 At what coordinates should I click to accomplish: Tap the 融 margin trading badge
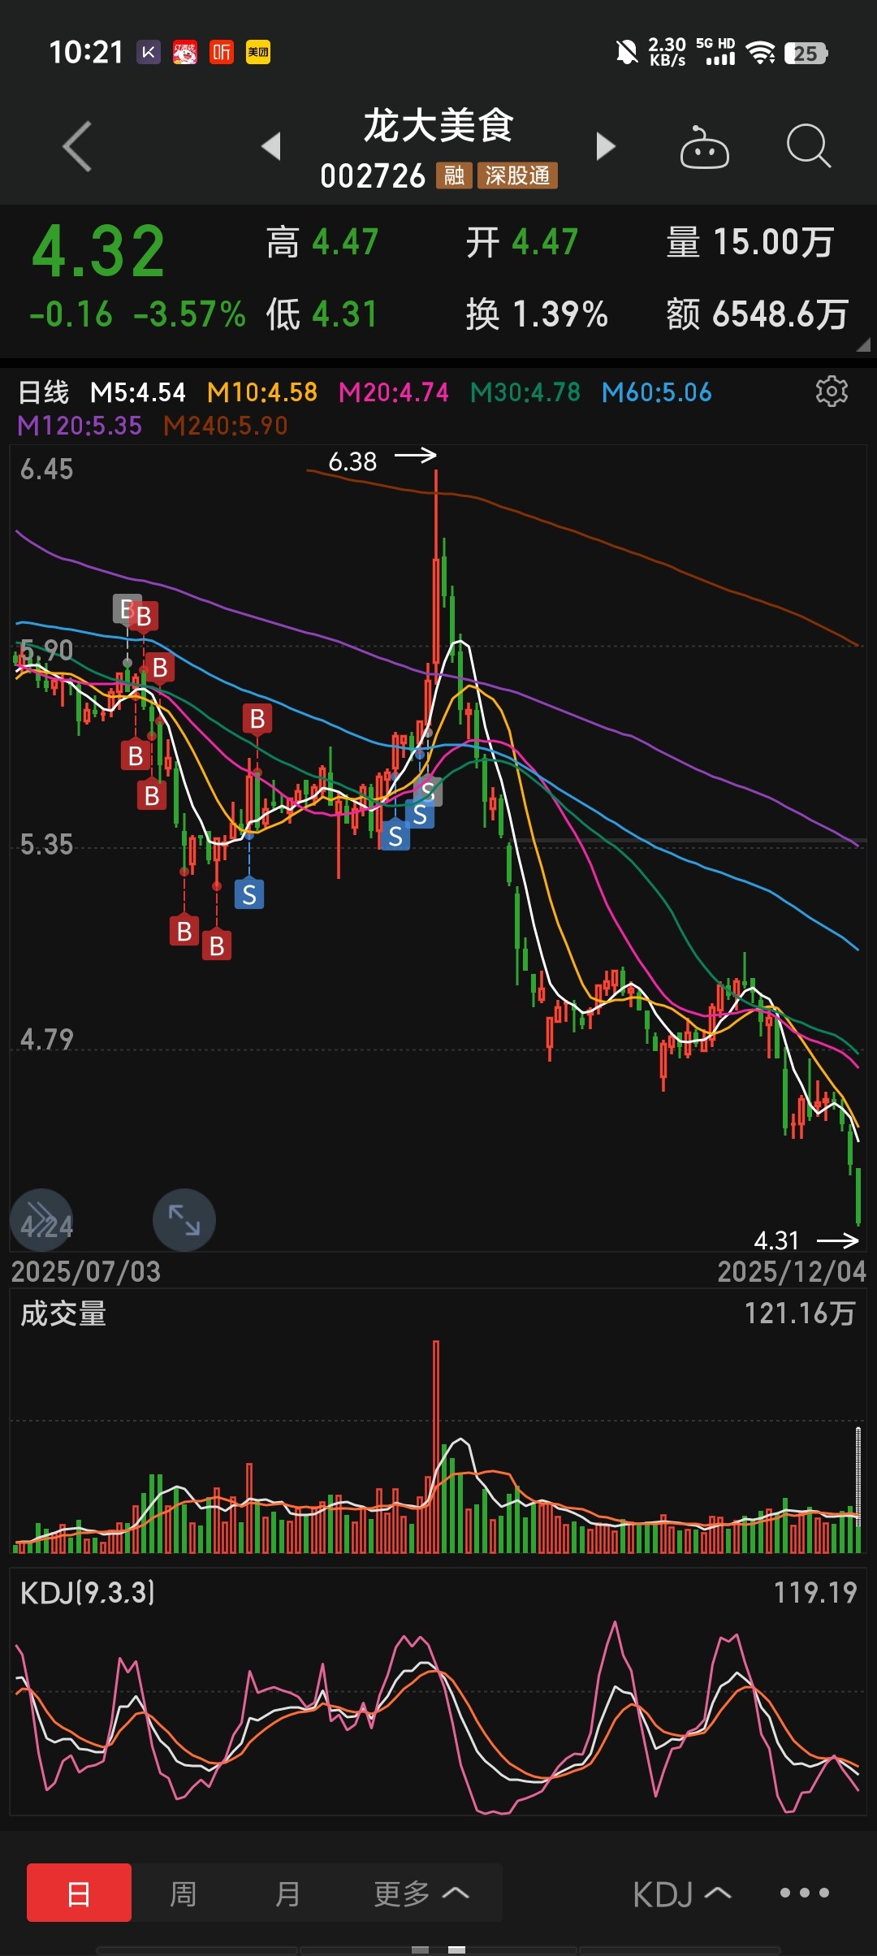click(x=454, y=175)
